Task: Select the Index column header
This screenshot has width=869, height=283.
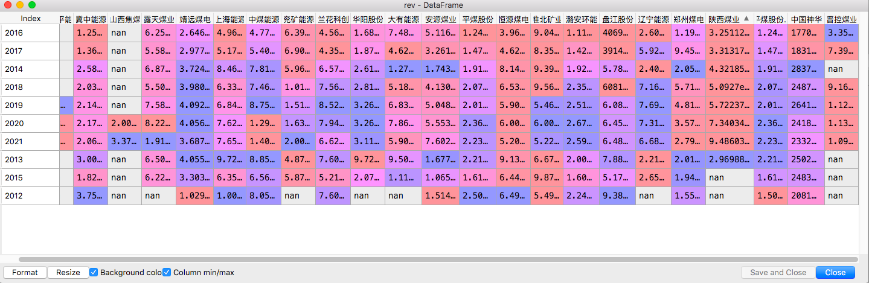Action: [x=30, y=19]
